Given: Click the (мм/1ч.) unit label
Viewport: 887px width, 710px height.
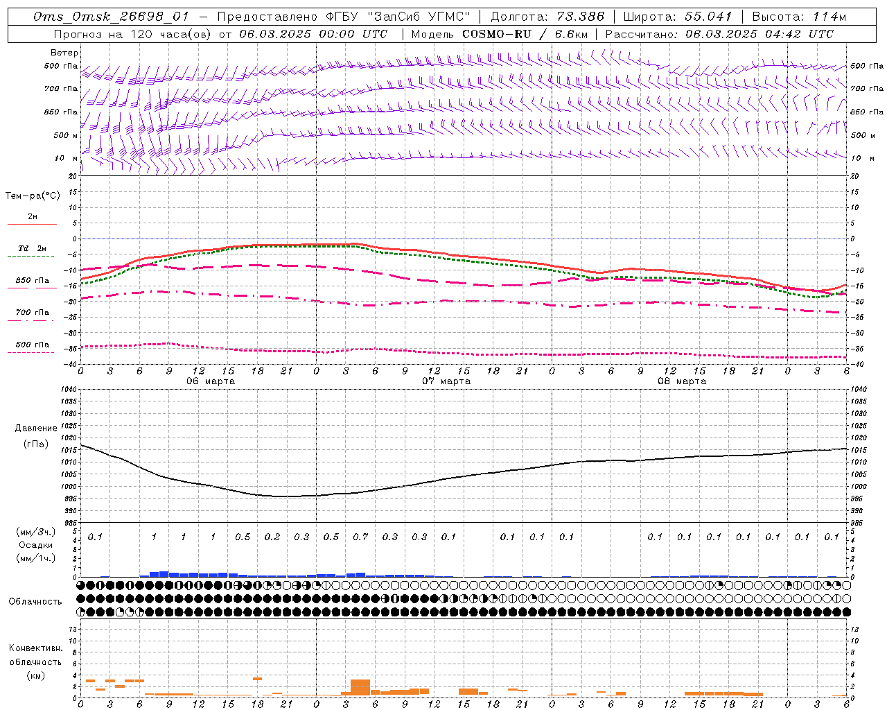Looking at the screenshot, I should (35, 558).
